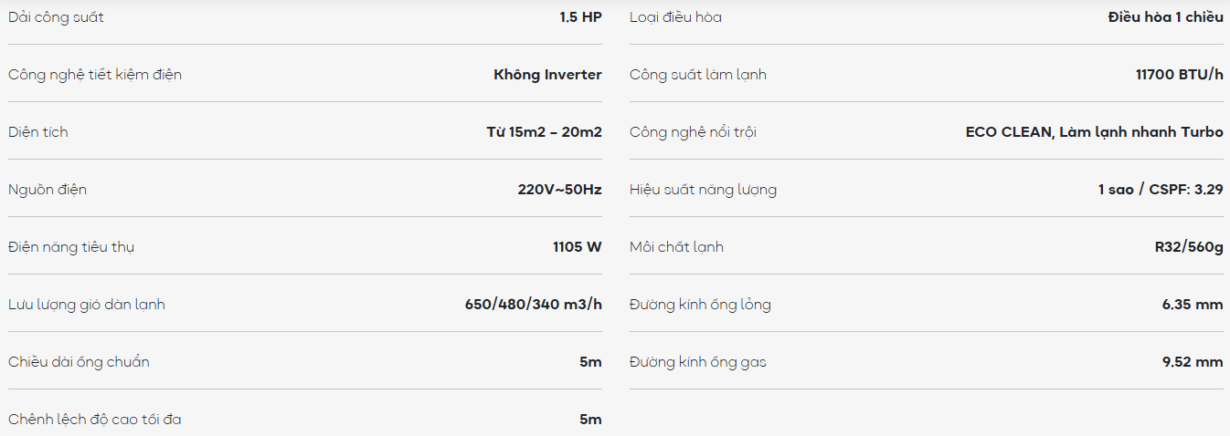1230x436 pixels.
Task: Click "ECO CLEAN, Làm lạnh nhanh Turbo" text
Action: [1094, 132]
